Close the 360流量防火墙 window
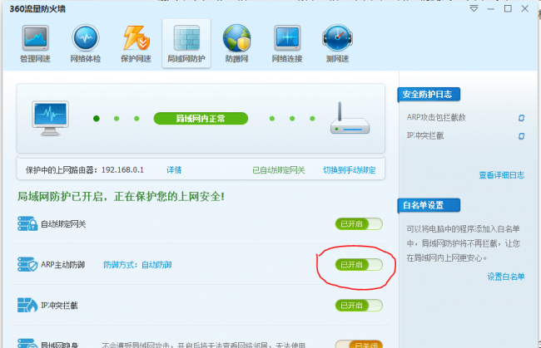 coord(525,8)
